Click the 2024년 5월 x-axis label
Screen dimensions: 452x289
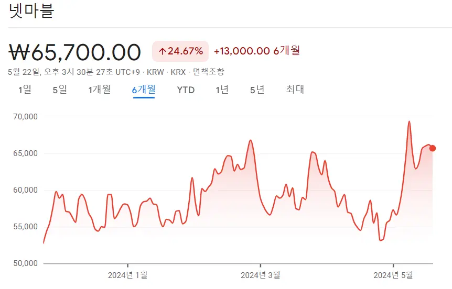[x=393, y=275]
